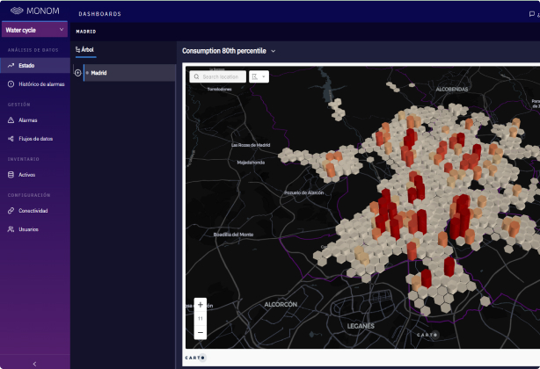Zoom out the map with minus
Viewport: 540px width, 369px height.
(201, 333)
